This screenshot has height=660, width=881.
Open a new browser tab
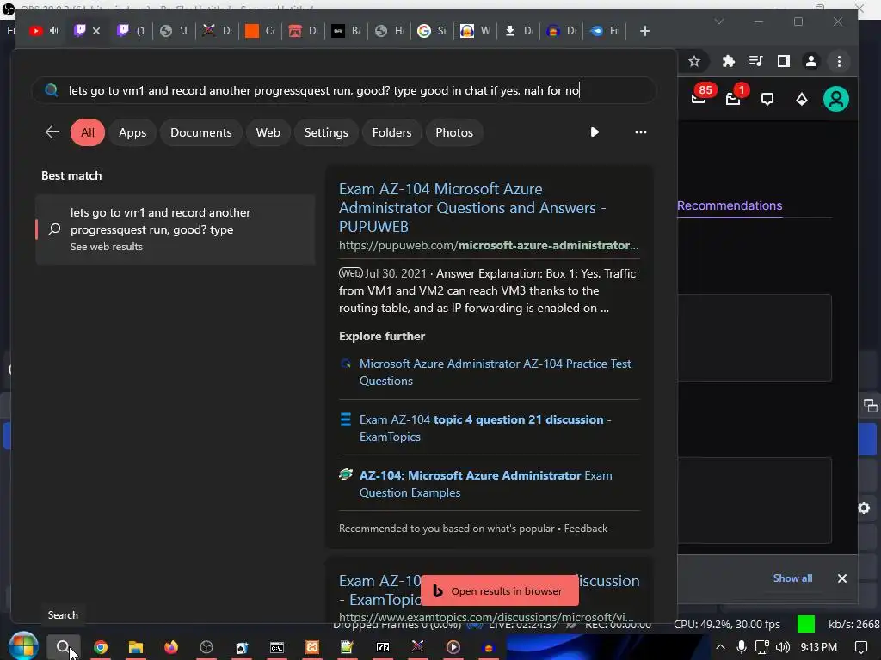tap(645, 31)
